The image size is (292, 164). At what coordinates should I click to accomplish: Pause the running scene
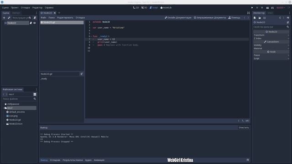pyautogui.click(x=257, y=8)
